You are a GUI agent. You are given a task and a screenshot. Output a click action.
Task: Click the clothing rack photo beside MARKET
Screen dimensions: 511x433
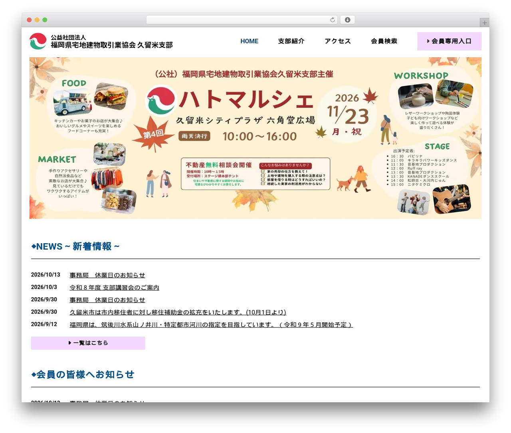(107, 179)
